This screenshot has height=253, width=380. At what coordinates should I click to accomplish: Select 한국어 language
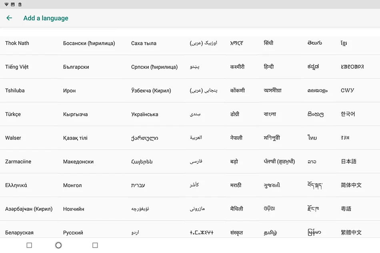pos(348,114)
